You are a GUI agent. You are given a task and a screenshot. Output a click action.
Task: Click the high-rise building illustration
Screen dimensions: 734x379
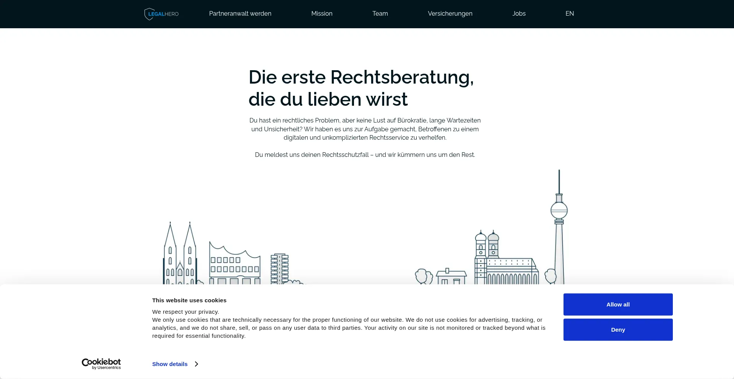pos(280,267)
